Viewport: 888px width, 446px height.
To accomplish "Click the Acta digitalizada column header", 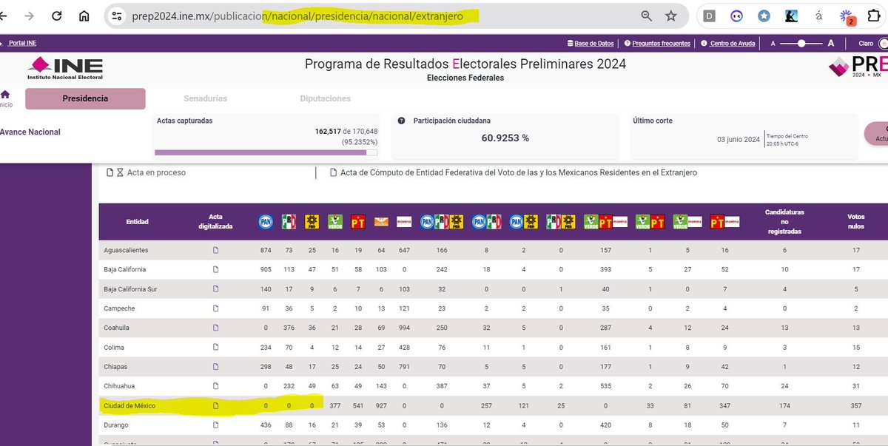I will [x=216, y=221].
